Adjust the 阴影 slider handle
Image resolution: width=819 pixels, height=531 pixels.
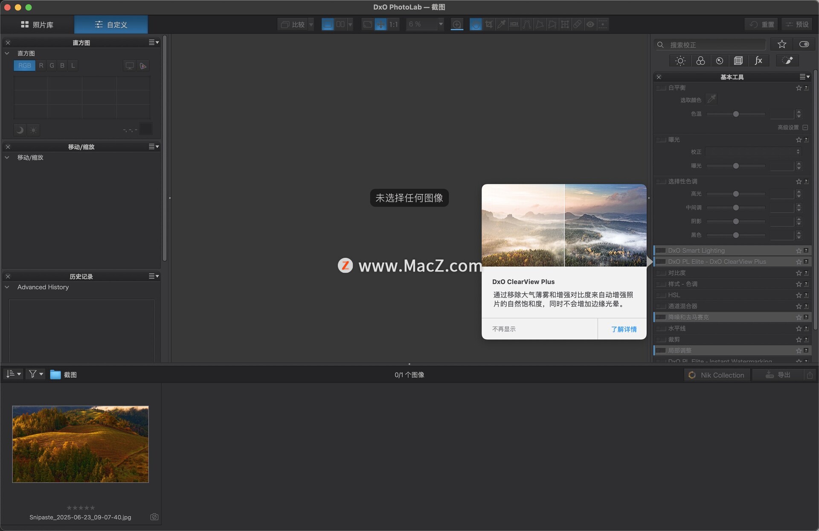tap(736, 221)
